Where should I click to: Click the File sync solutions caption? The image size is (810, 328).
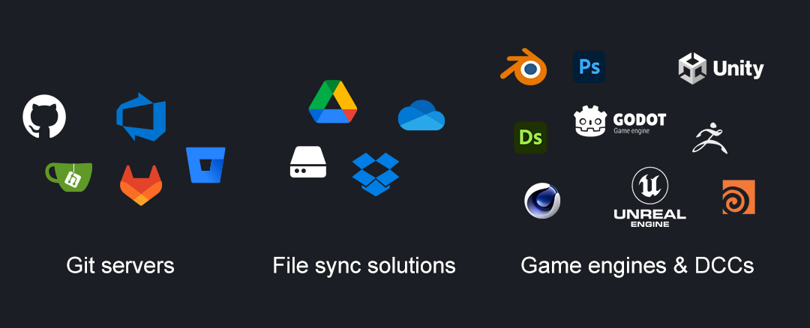[364, 266]
